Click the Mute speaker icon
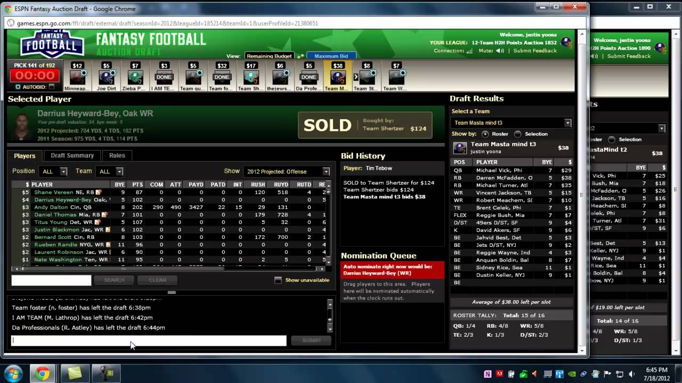This screenshot has height=383, width=682. point(500,51)
